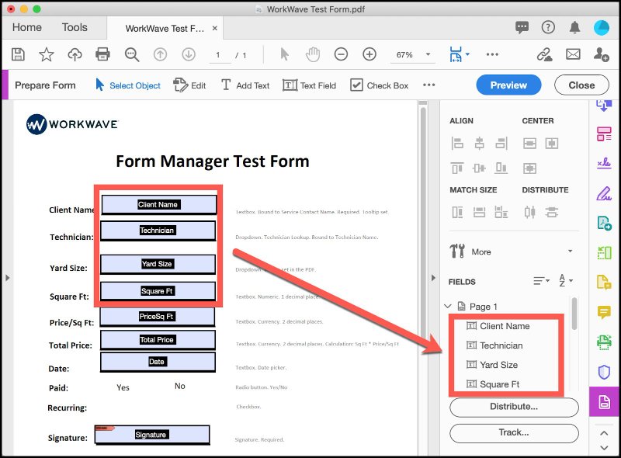Open the Check Box tool

coord(379,85)
